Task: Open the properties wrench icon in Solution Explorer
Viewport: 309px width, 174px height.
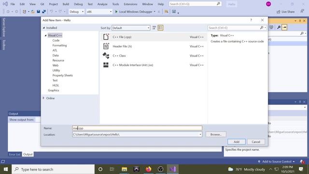Action: click(x=279, y=28)
